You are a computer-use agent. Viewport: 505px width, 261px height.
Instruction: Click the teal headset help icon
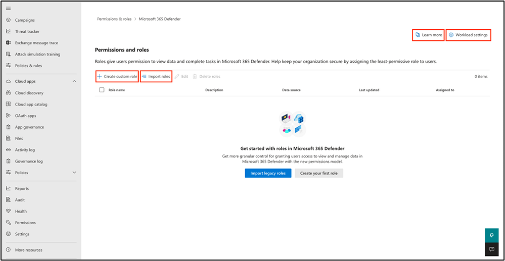coord(491,235)
